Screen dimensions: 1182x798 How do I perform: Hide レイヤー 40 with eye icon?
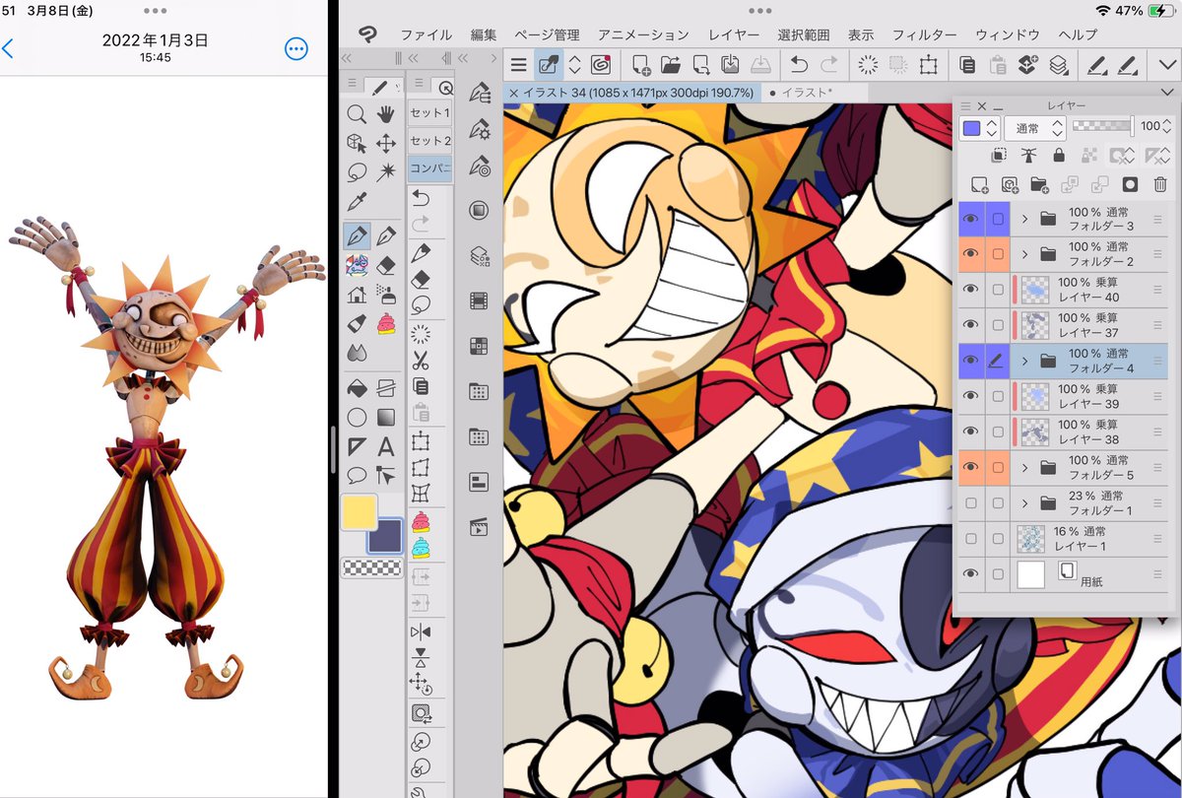pyautogui.click(x=970, y=290)
